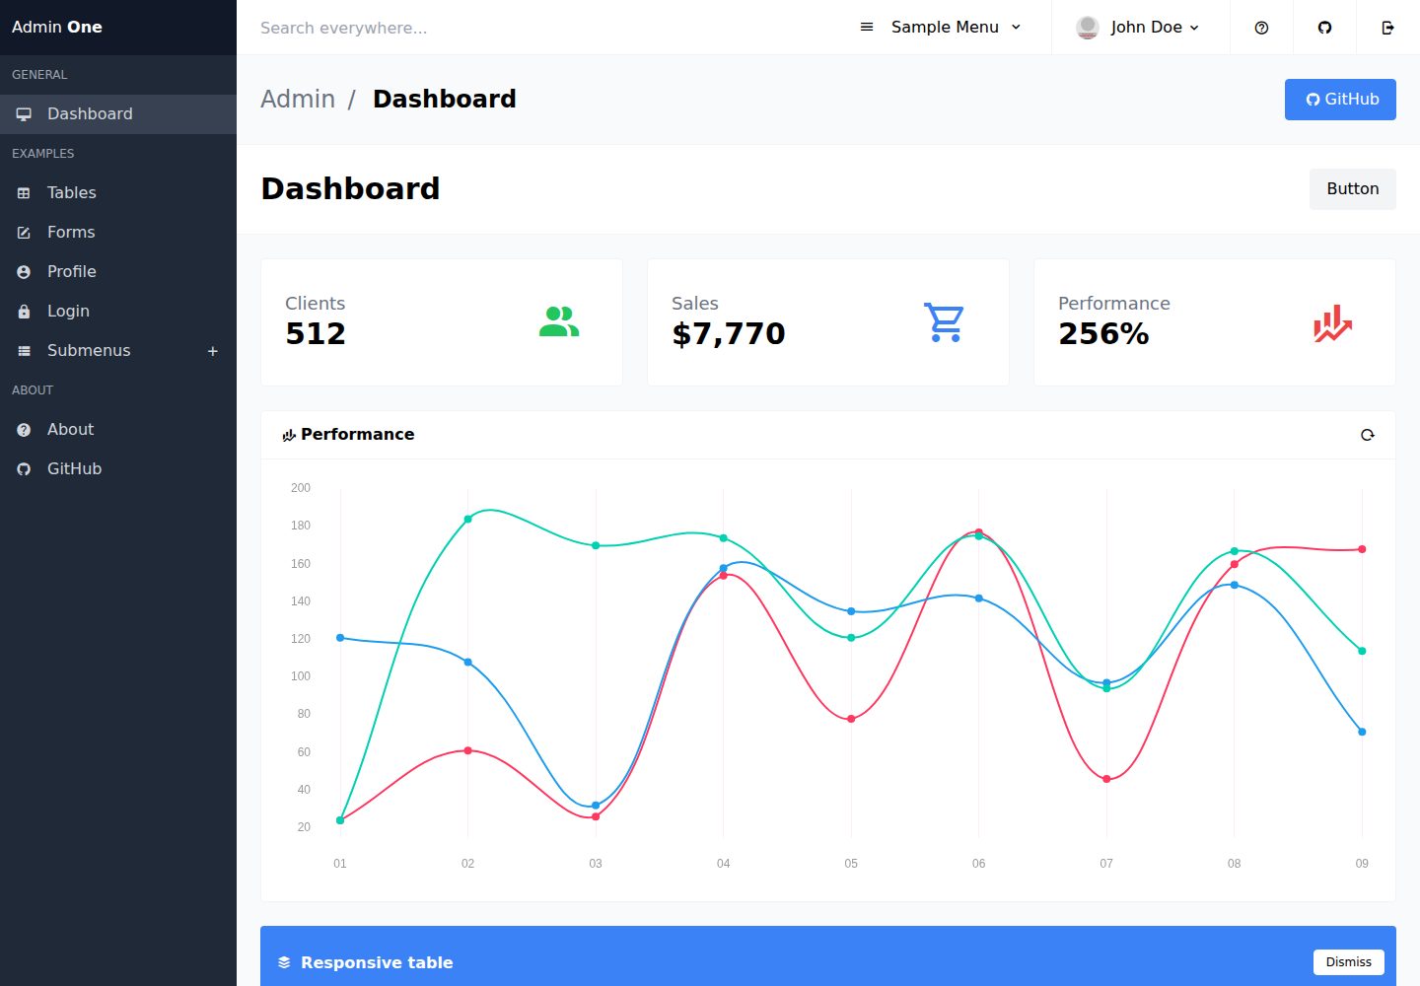Click the blue Sales cart icon
The width and height of the screenshot is (1420, 986).
coord(945,322)
